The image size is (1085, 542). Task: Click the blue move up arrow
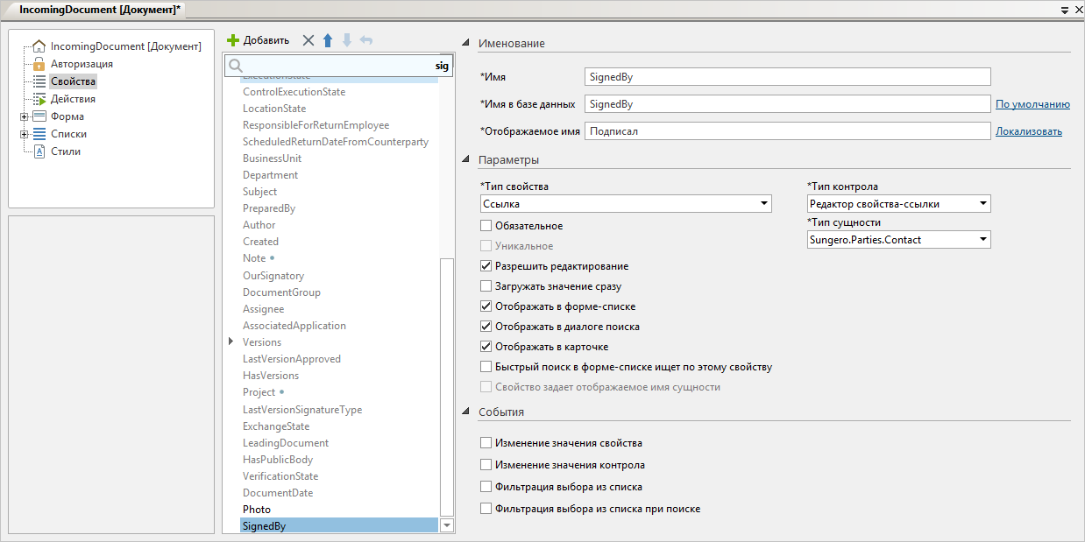328,40
